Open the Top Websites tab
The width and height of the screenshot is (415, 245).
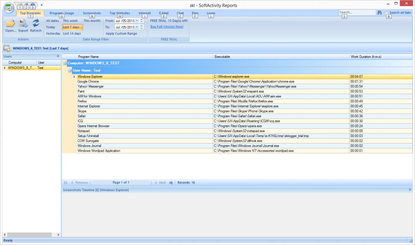120,13
